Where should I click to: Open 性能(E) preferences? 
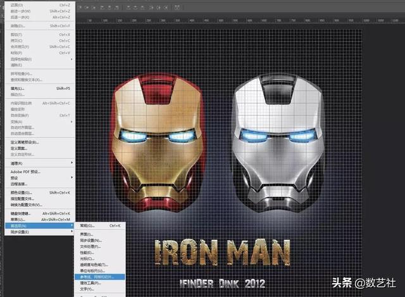(100, 253)
